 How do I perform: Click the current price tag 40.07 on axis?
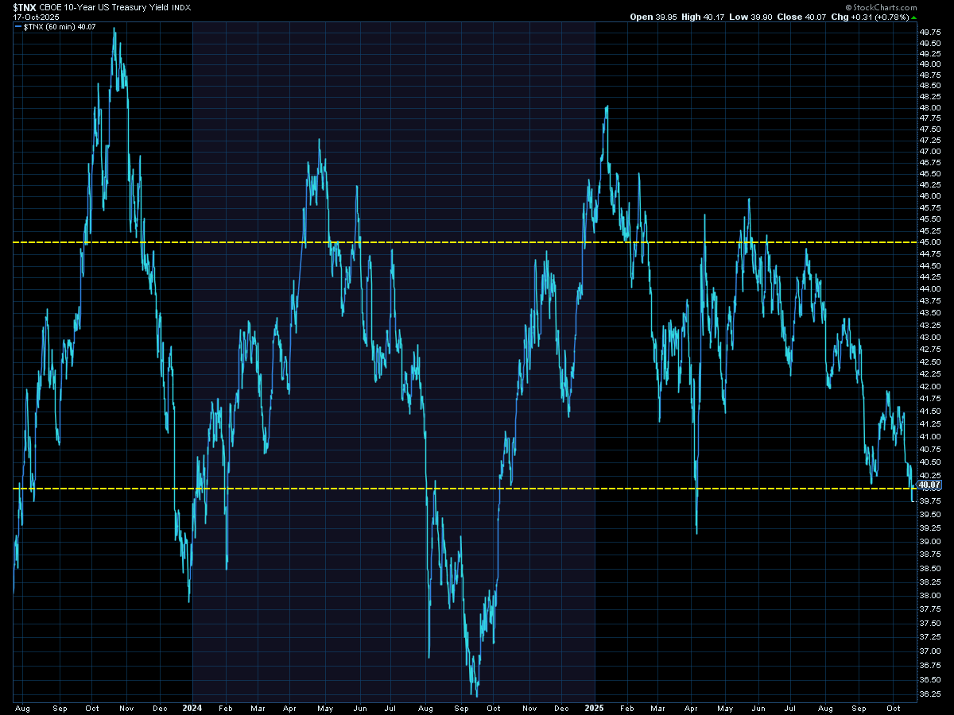[x=929, y=484]
